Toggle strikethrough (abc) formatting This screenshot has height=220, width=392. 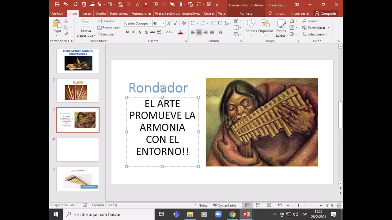[153, 32]
